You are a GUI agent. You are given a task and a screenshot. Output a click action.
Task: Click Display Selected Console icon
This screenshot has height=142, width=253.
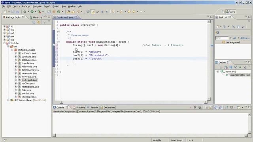[x=232, y=107]
